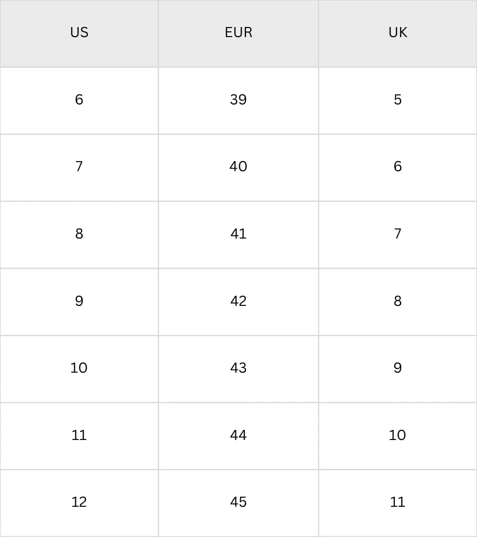Click the EUR 41 cell
This screenshot has height=537, width=477.
[x=238, y=234]
